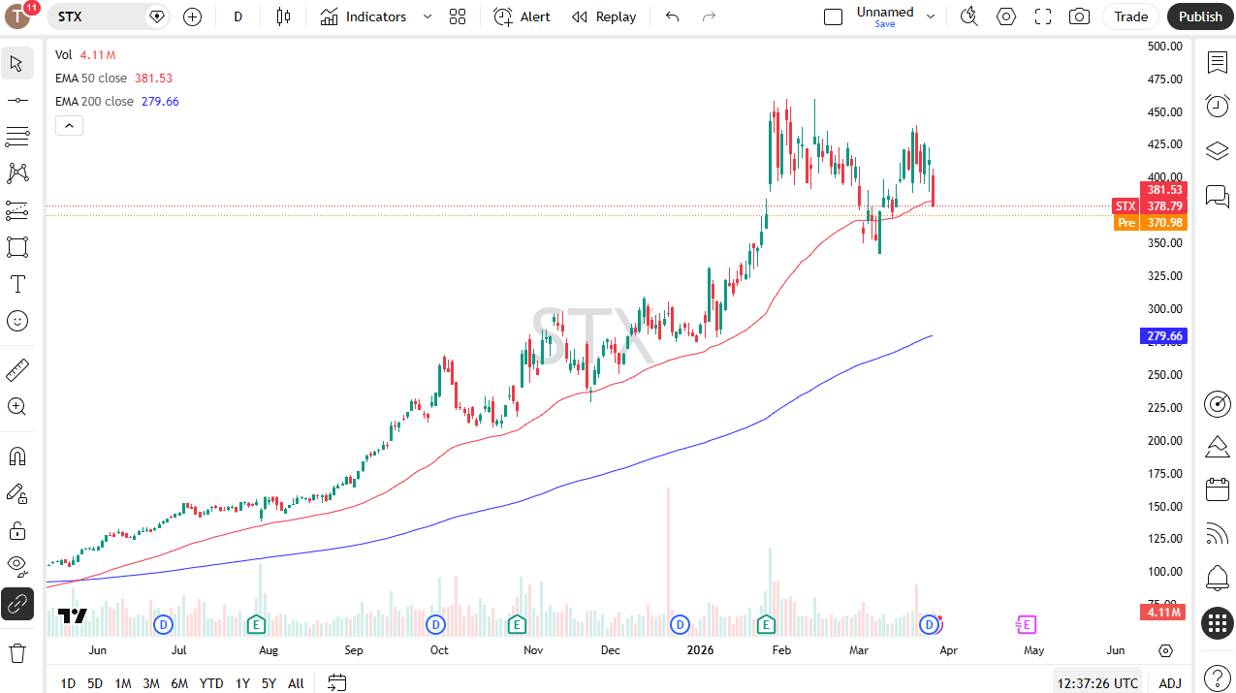Expand the indicators favorites dropdown arrow
1236x693 pixels.
click(x=427, y=16)
